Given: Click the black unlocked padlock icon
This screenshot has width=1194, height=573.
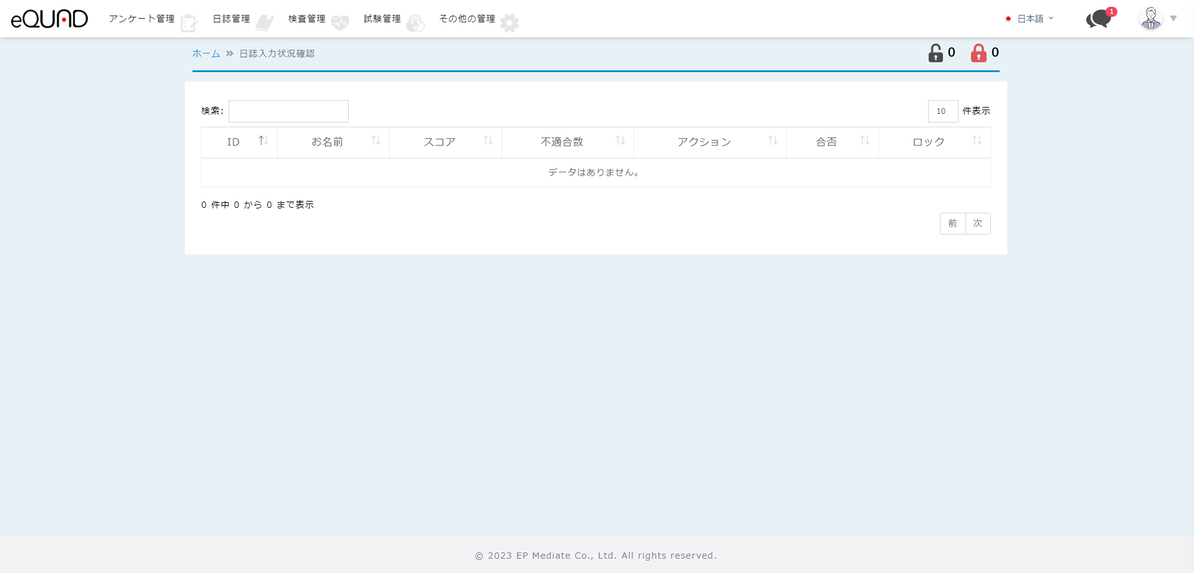Looking at the screenshot, I should point(936,54).
